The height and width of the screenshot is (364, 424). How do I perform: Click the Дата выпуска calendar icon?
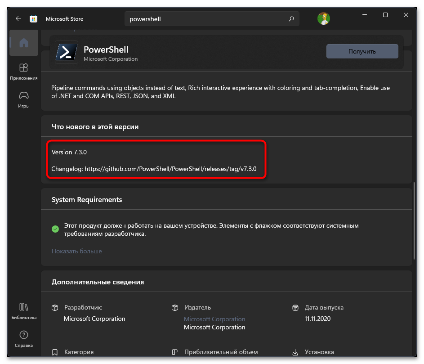tap(295, 308)
